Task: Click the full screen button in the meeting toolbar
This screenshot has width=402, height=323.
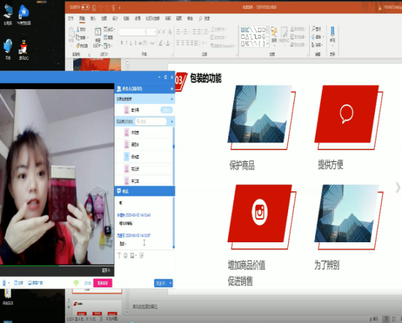Action: point(18,283)
